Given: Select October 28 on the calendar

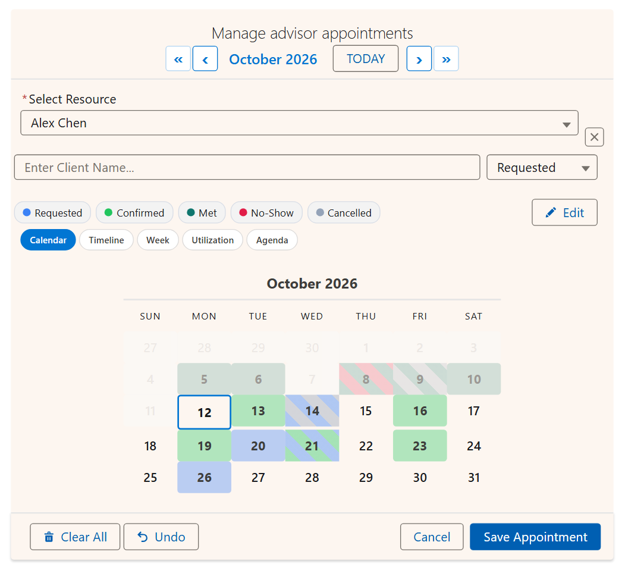Looking at the screenshot, I should 312,477.
